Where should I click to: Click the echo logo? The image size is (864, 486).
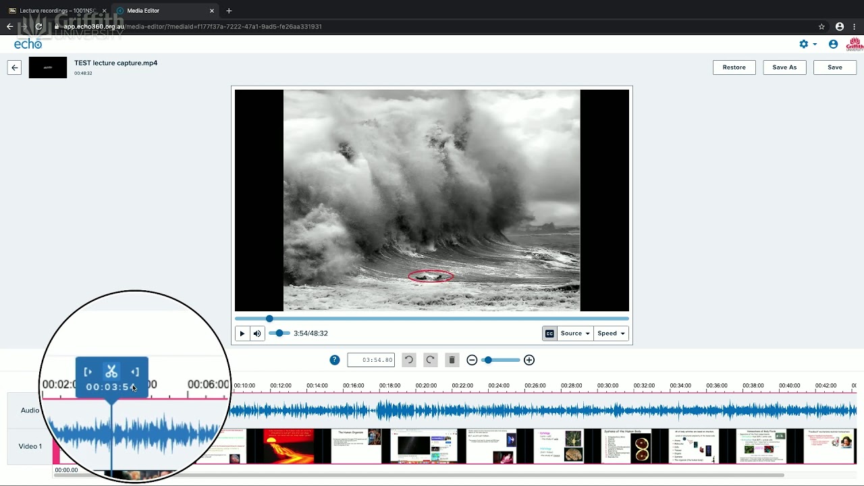tap(28, 44)
